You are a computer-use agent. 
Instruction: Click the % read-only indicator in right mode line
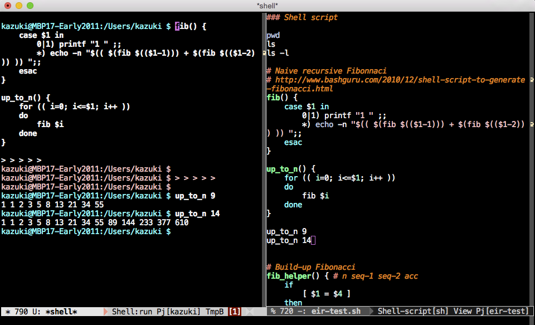pyautogui.click(x=273, y=312)
